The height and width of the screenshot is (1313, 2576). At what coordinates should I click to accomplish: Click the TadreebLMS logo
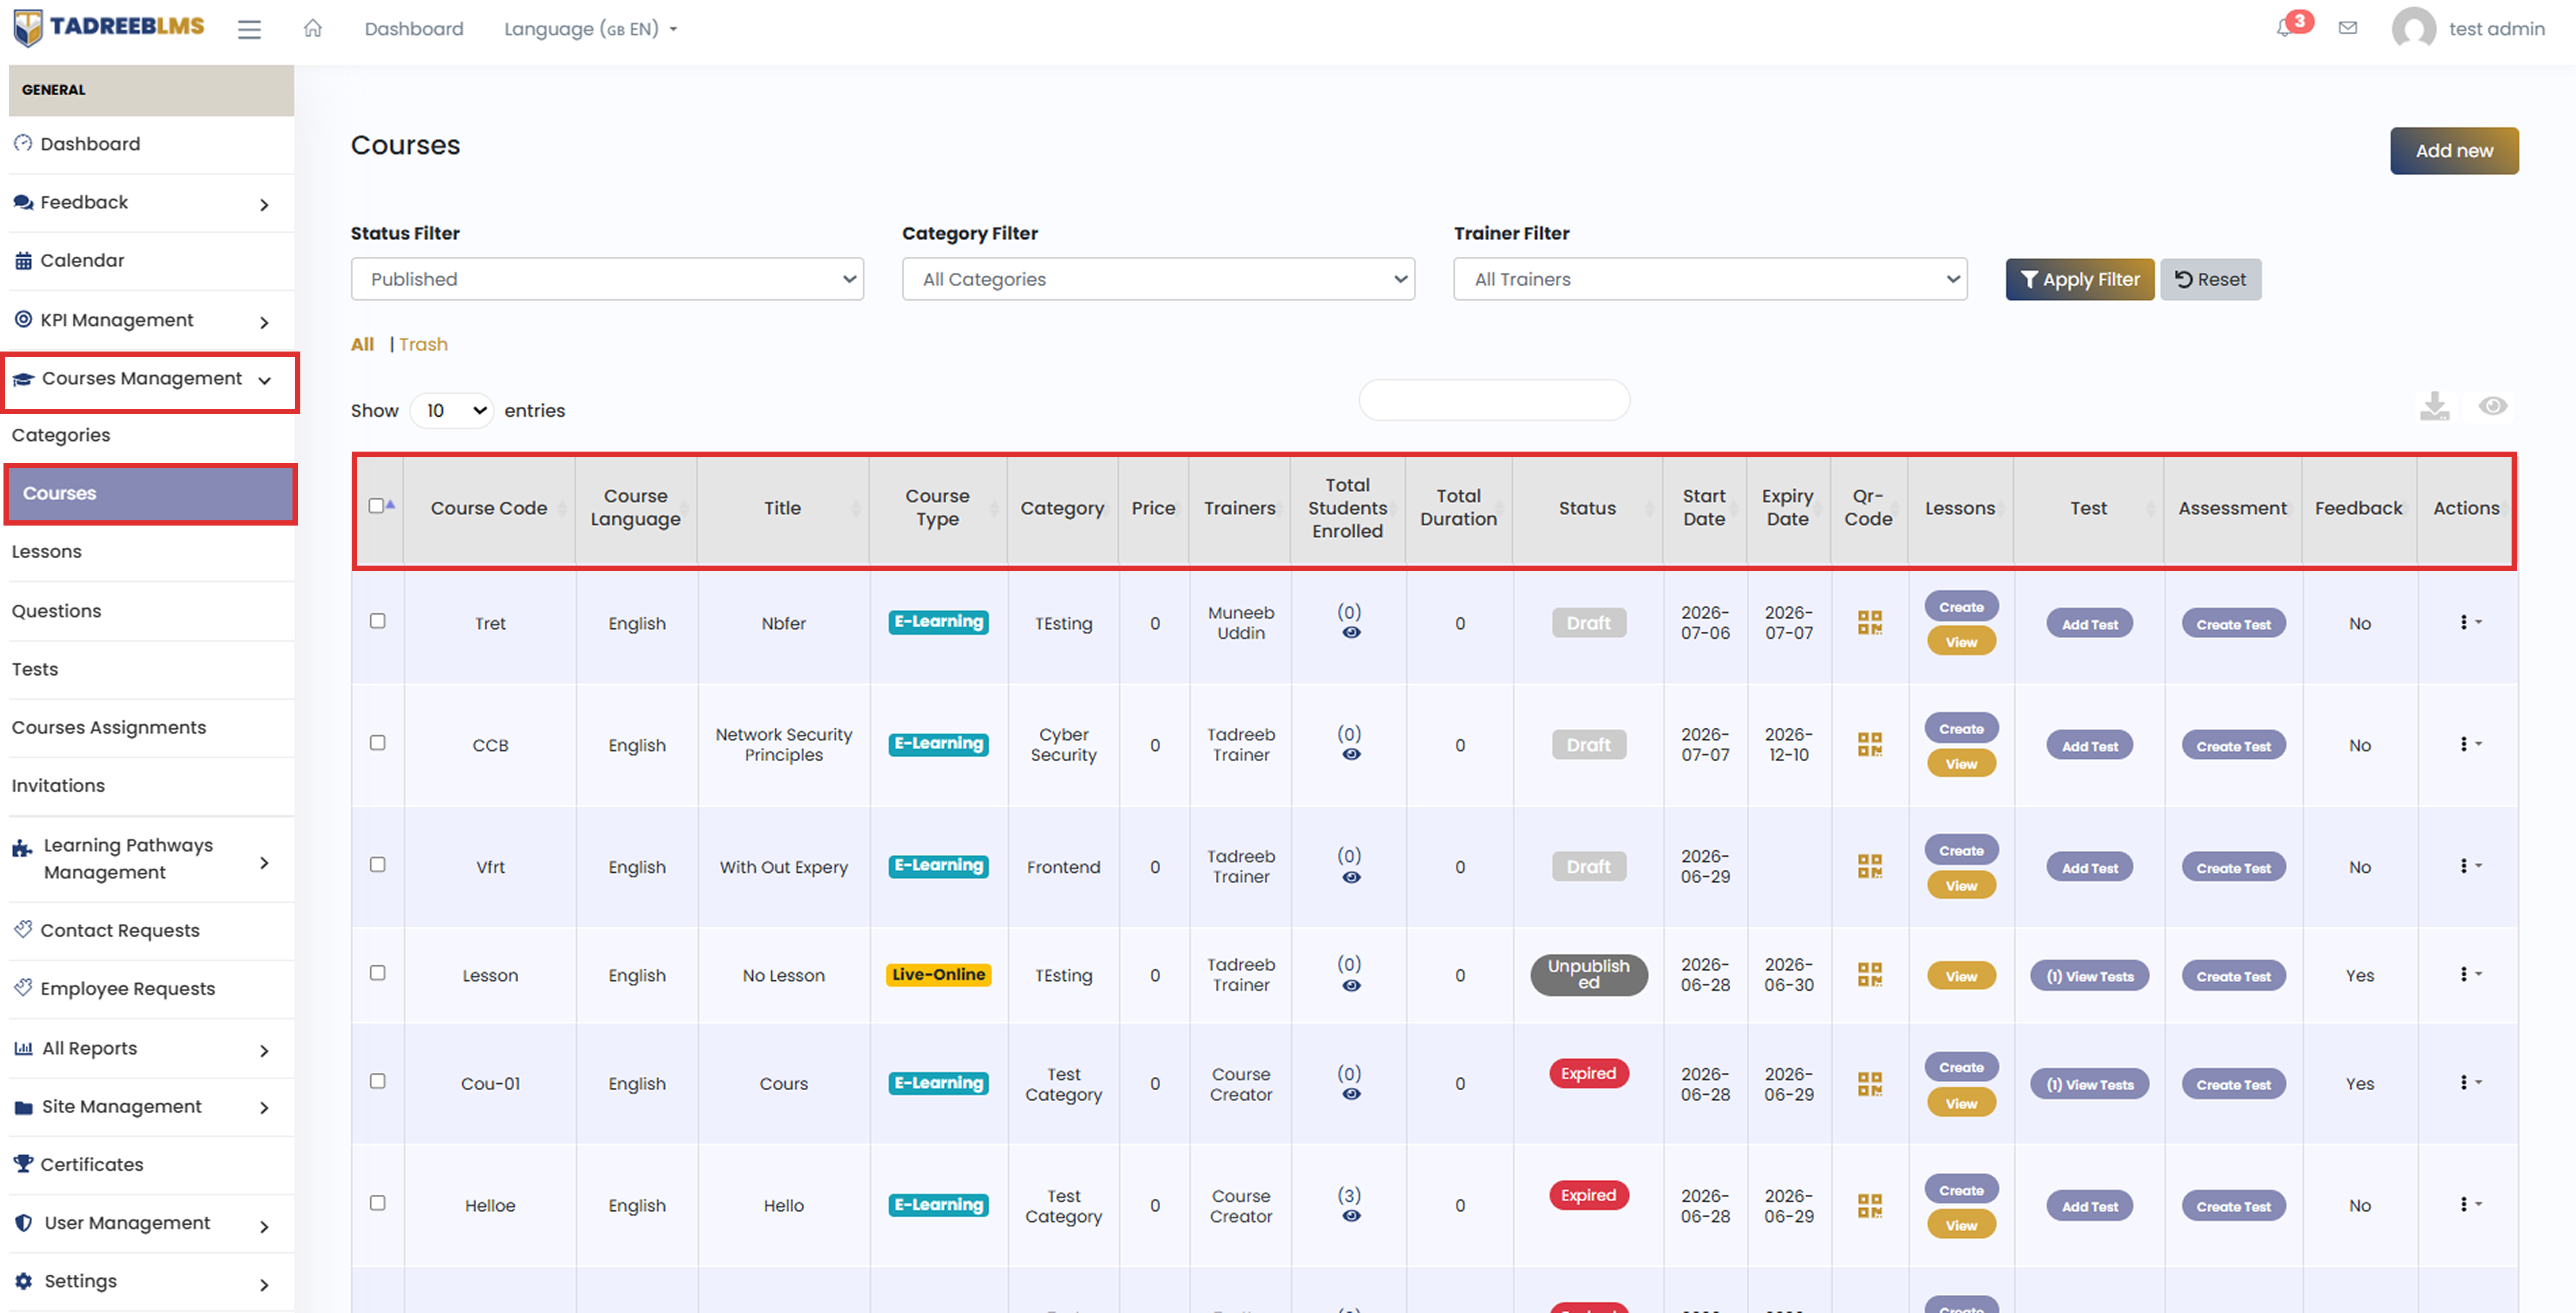click(109, 28)
